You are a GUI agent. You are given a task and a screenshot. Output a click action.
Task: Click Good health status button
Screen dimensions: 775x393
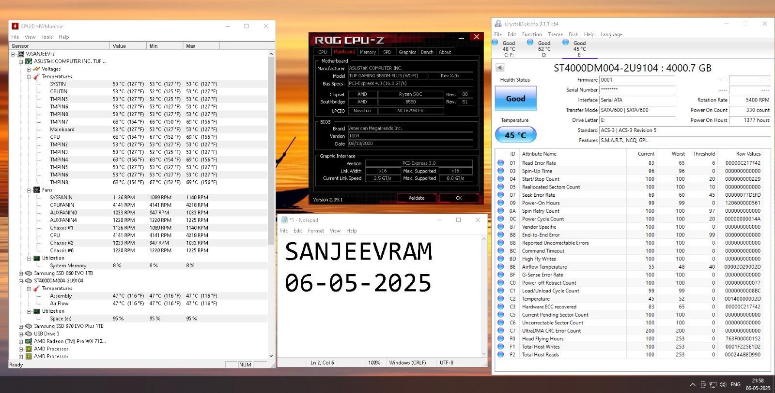click(x=515, y=99)
